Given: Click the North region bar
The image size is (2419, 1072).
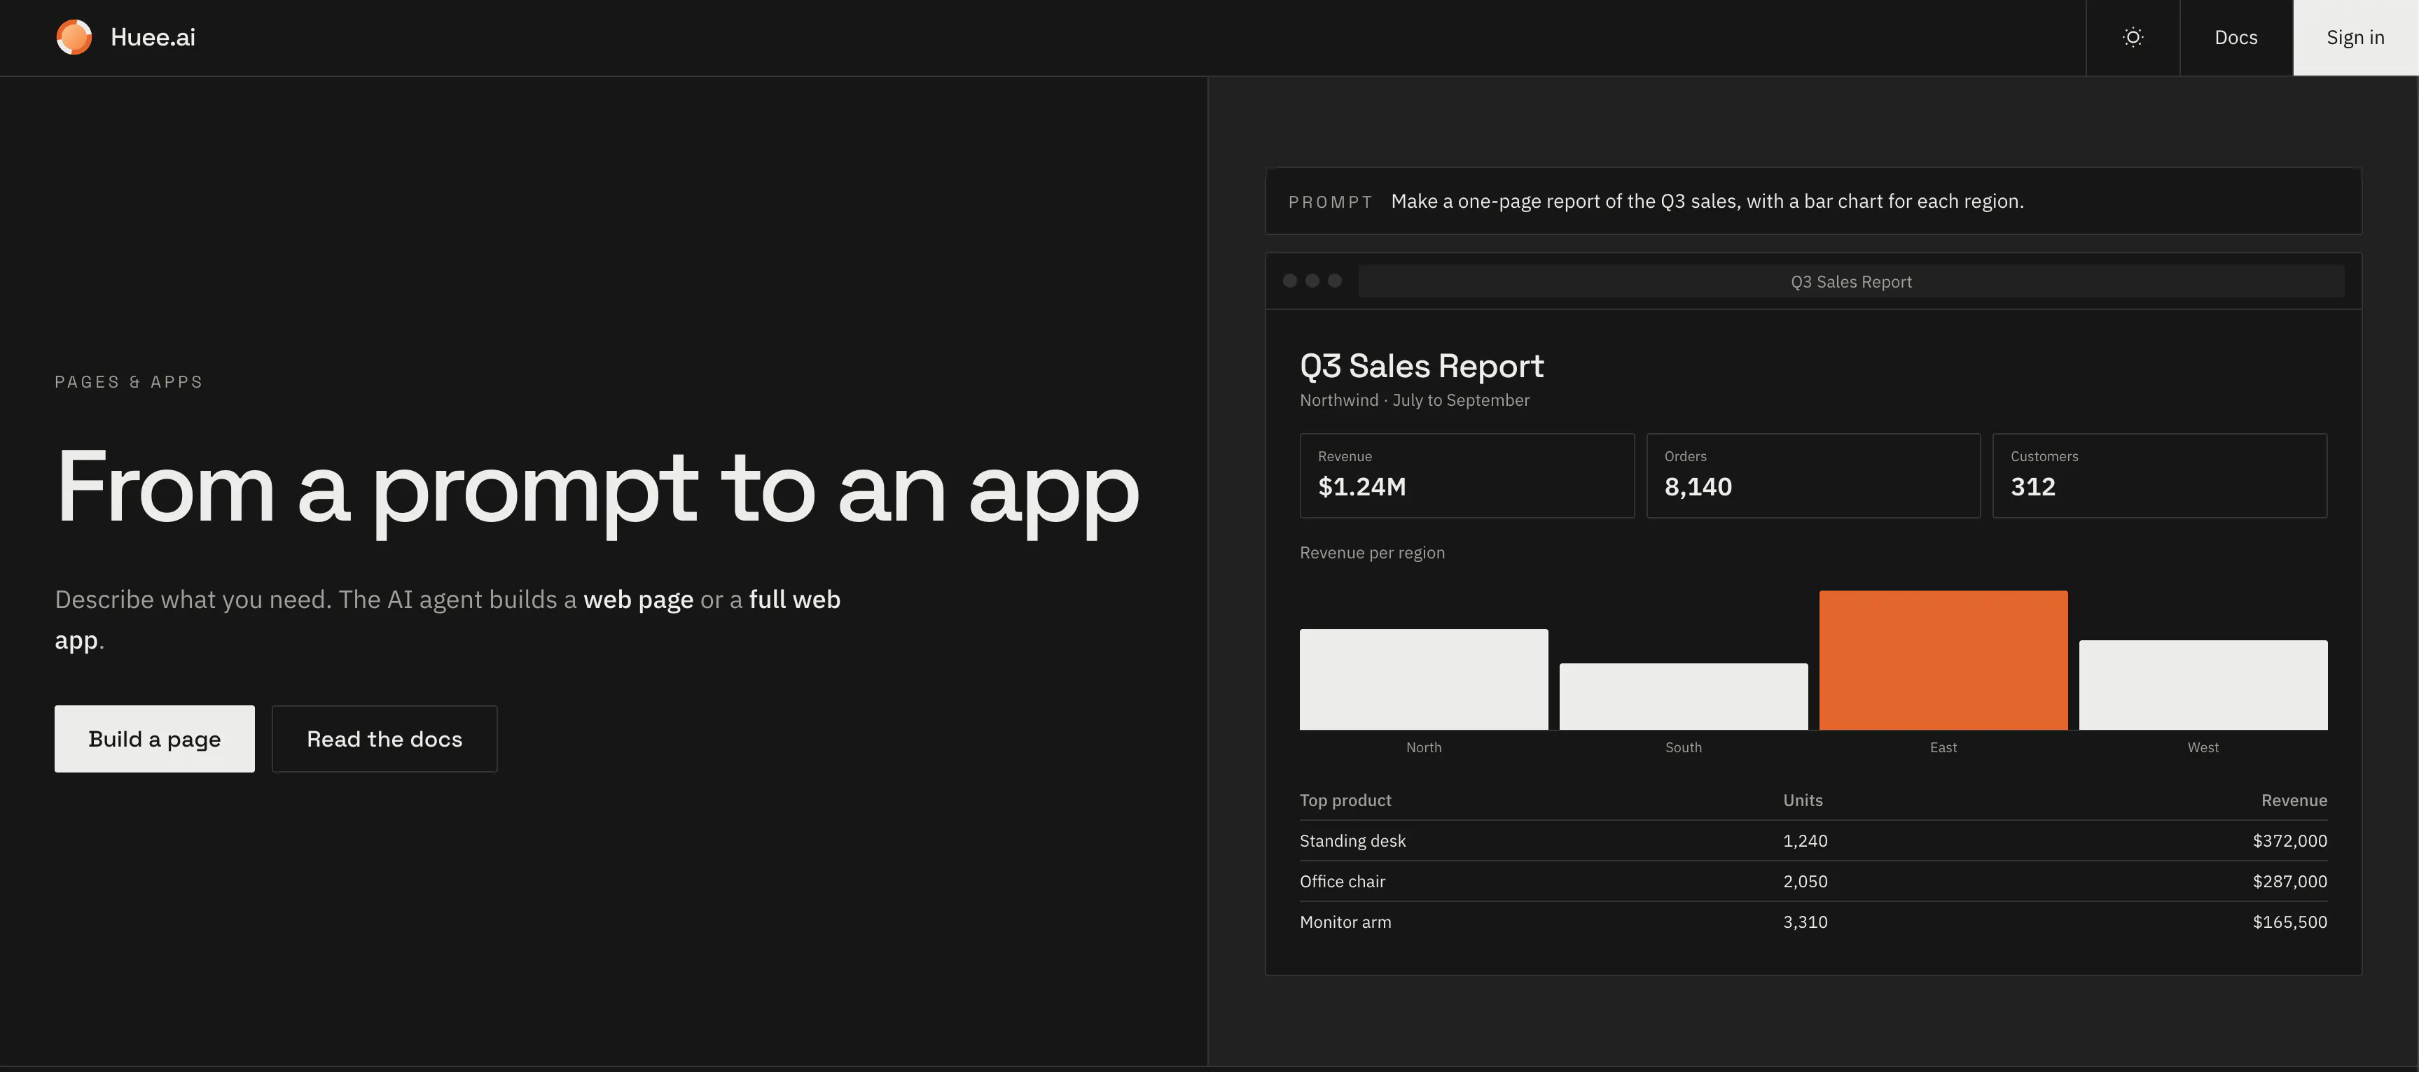Looking at the screenshot, I should (1424, 679).
